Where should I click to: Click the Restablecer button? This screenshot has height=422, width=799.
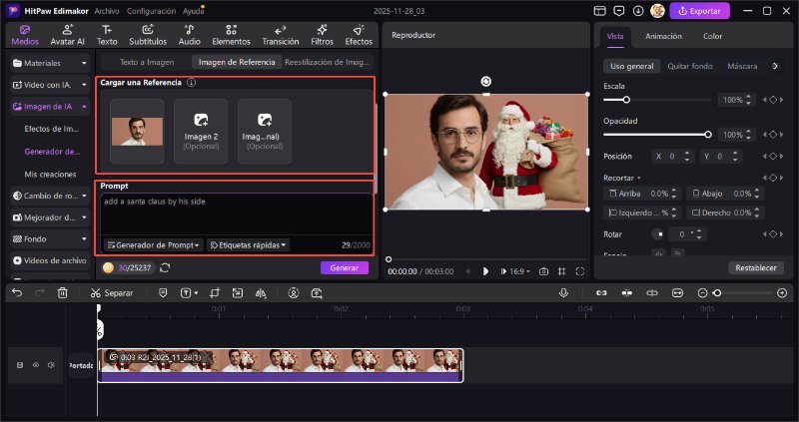coord(756,267)
